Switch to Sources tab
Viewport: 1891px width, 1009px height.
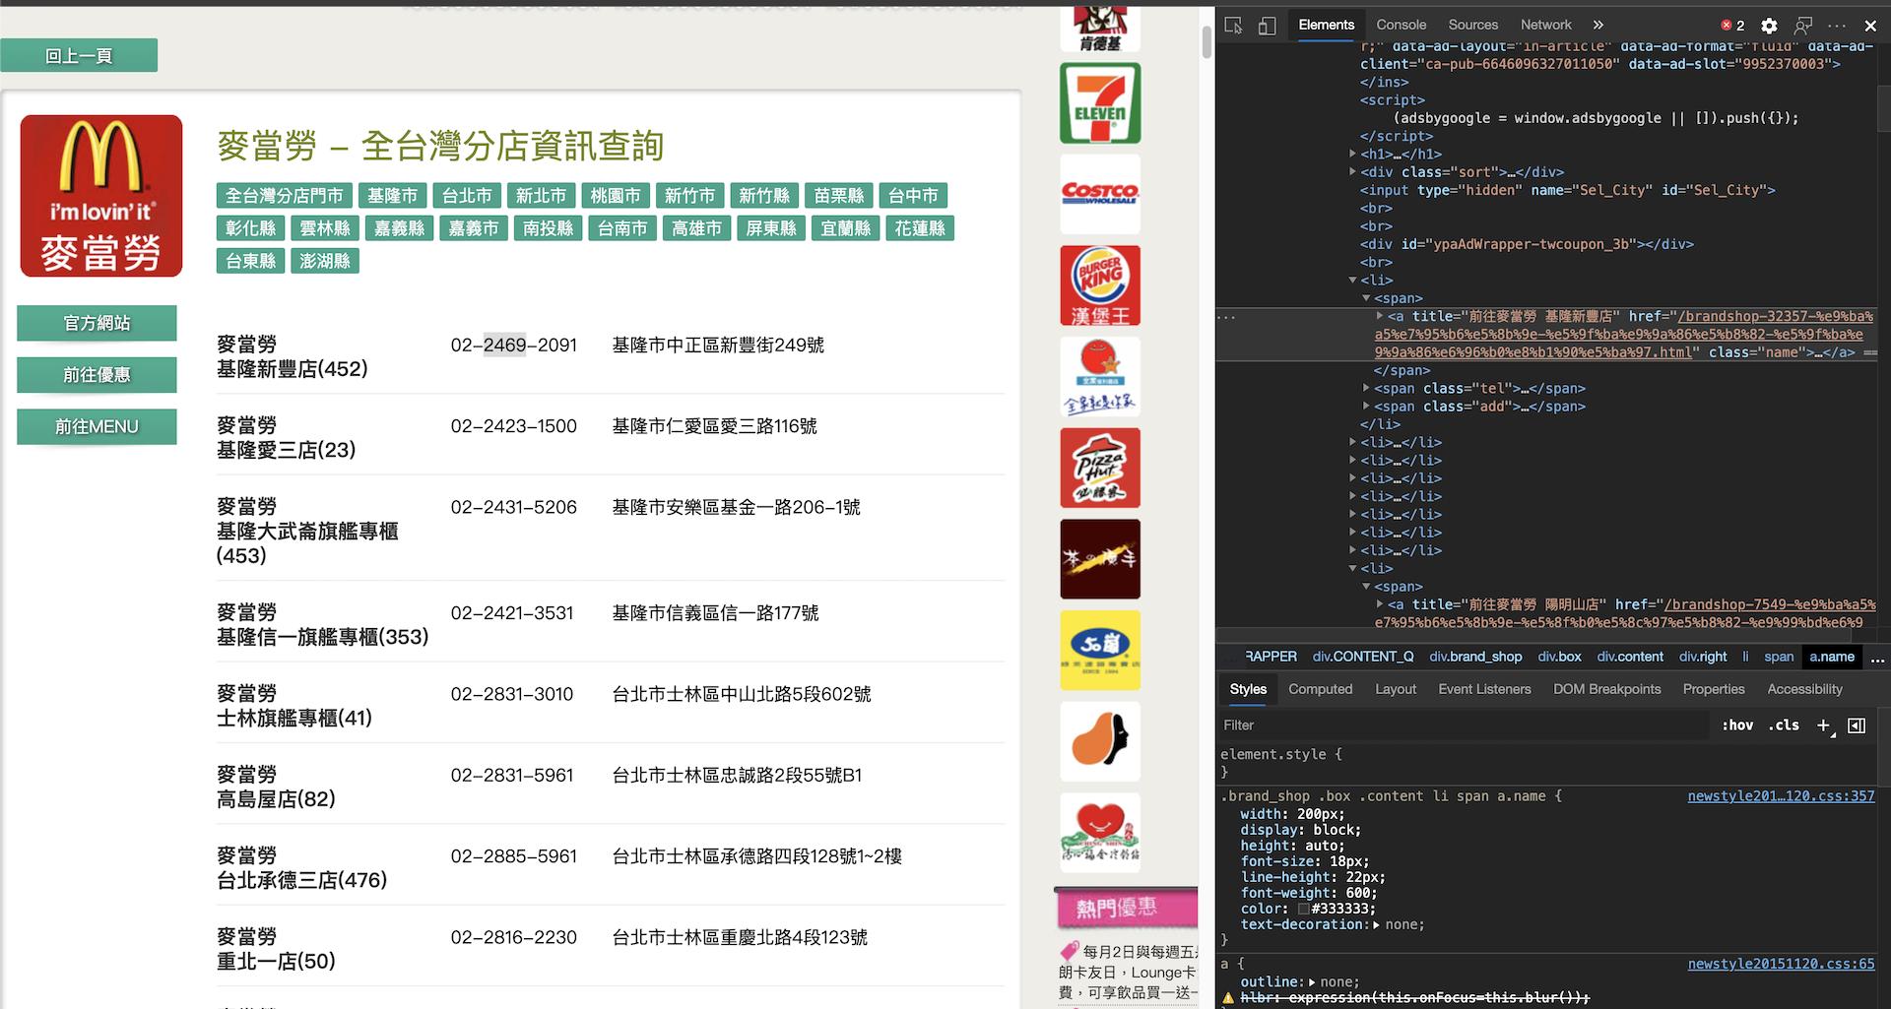pos(1472,25)
